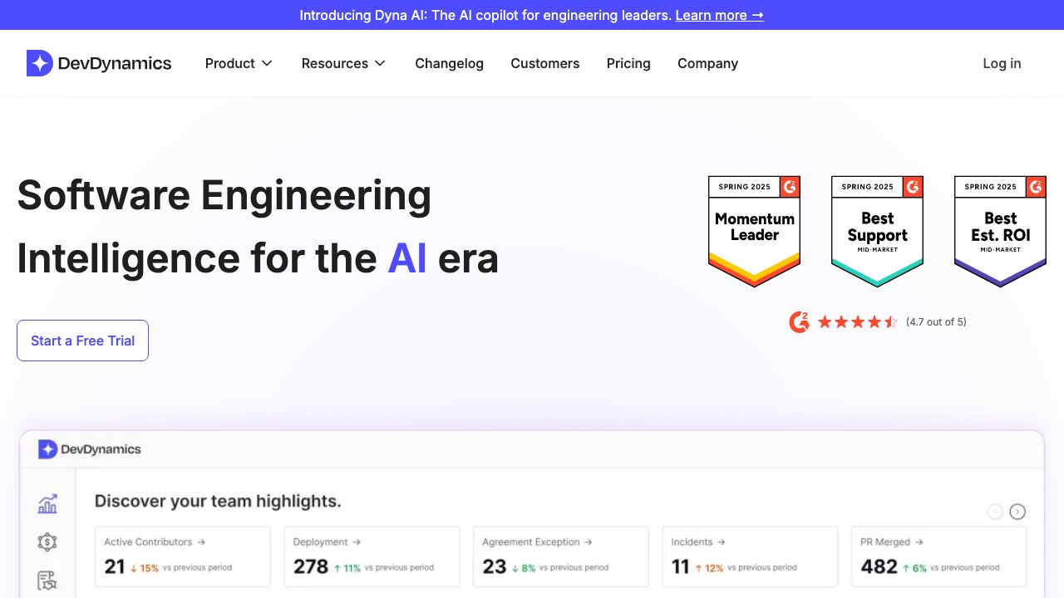
Task: Open the Pricing page
Action: coord(628,63)
